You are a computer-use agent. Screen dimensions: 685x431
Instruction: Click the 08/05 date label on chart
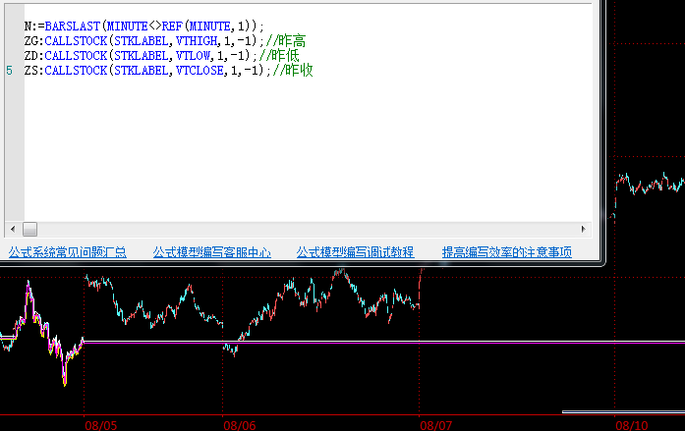tap(101, 425)
